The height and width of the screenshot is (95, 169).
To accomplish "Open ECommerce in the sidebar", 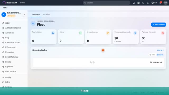I will coord(14,47).
